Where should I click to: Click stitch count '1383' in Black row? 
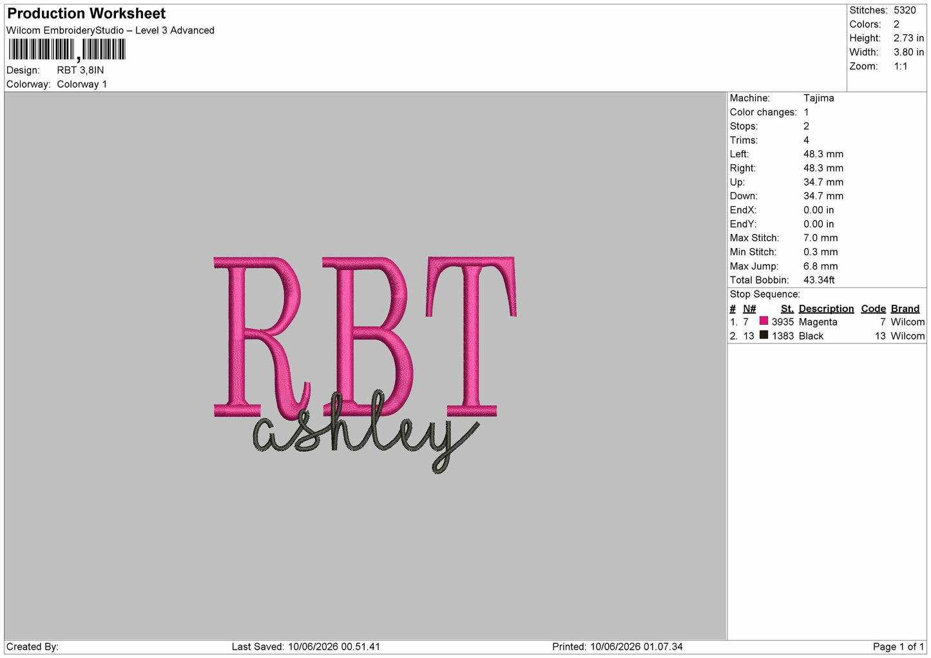click(783, 336)
